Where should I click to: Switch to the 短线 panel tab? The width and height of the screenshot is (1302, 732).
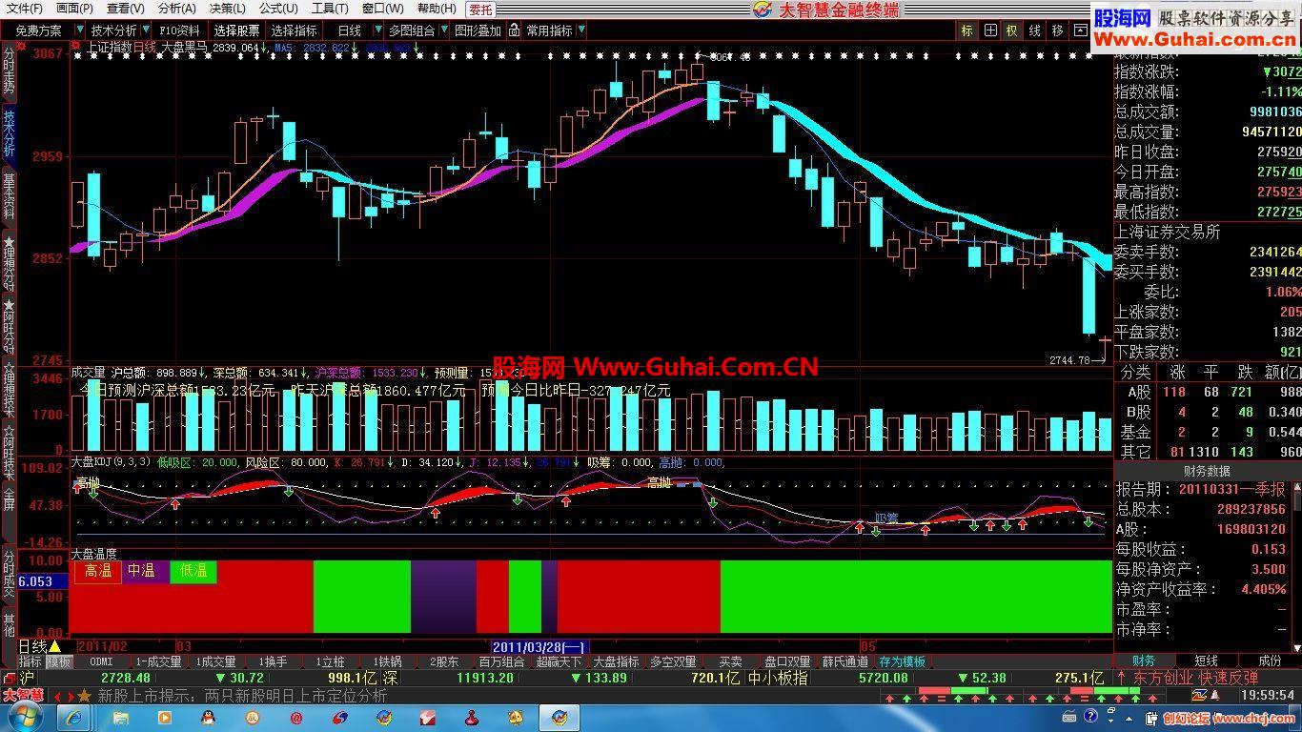tap(1206, 661)
